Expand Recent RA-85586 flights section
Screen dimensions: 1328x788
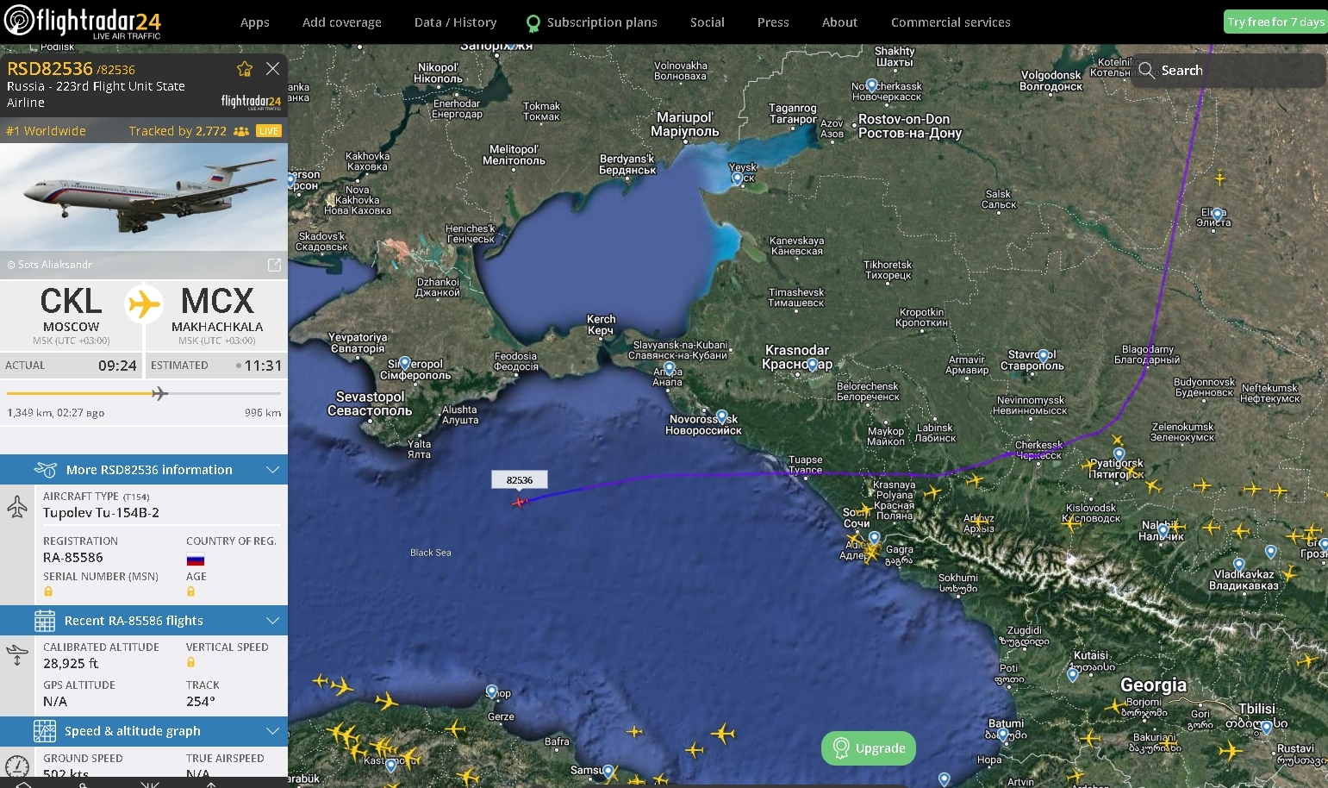coord(144,621)
